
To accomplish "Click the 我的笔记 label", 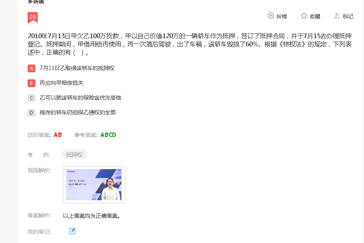I will 39,232.
